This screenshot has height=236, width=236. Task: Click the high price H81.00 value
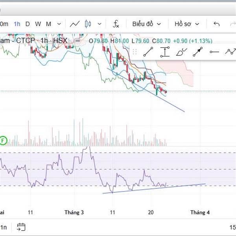pos(120,41)
